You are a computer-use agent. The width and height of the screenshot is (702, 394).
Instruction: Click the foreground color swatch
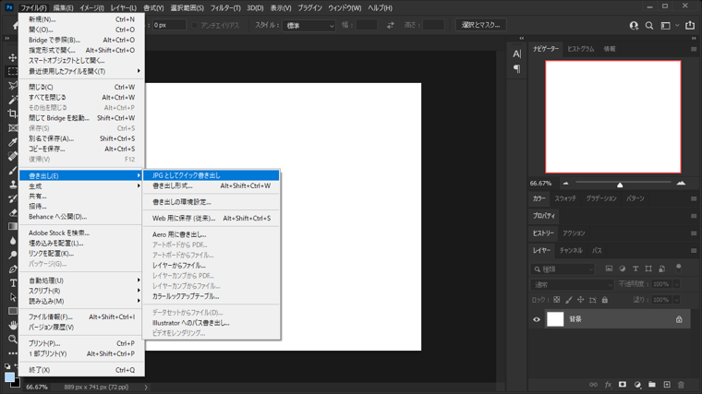[x=9, y=377]
